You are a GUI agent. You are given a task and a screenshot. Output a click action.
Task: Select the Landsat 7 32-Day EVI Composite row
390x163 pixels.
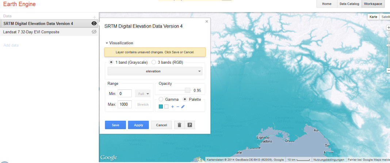(x=49, y=32)
